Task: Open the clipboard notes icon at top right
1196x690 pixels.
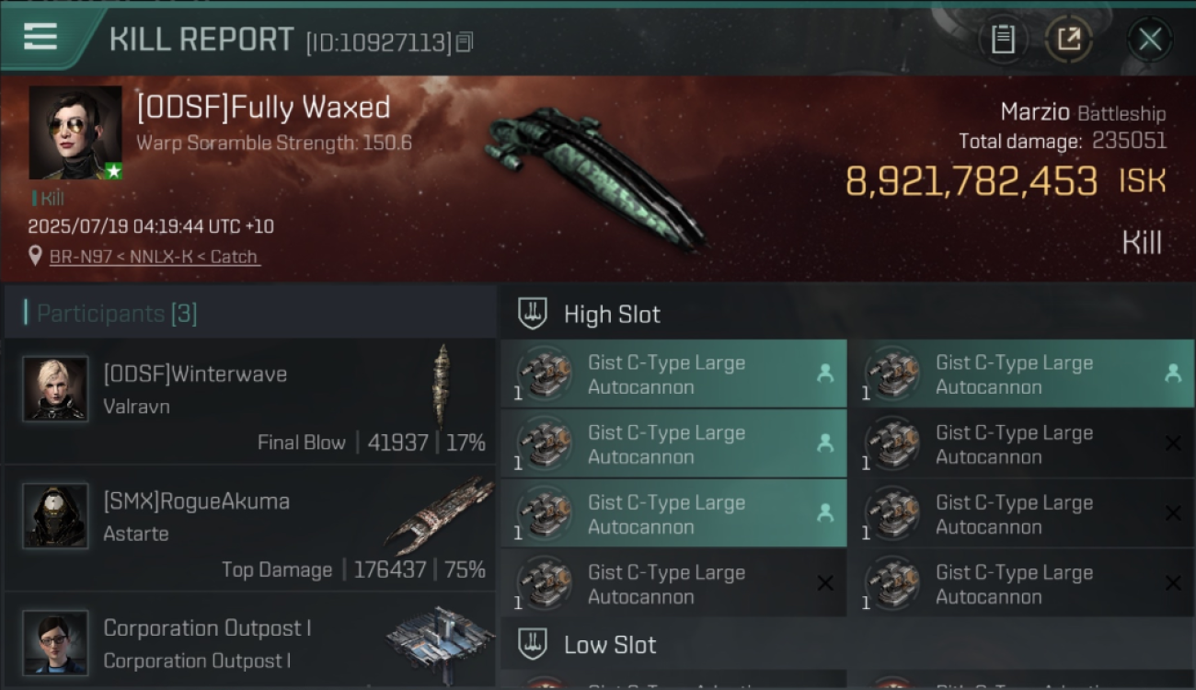Action: click(x=1003, y=40)
